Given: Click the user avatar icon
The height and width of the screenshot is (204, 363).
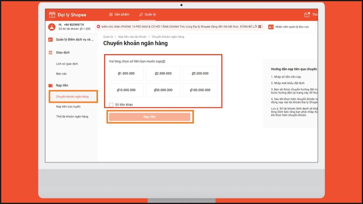Looking at the screenshot, I should (x=52, y=27).
